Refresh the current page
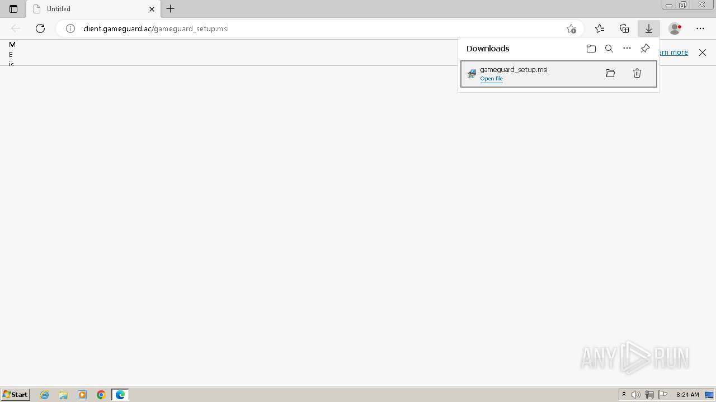 pos(40,28)
